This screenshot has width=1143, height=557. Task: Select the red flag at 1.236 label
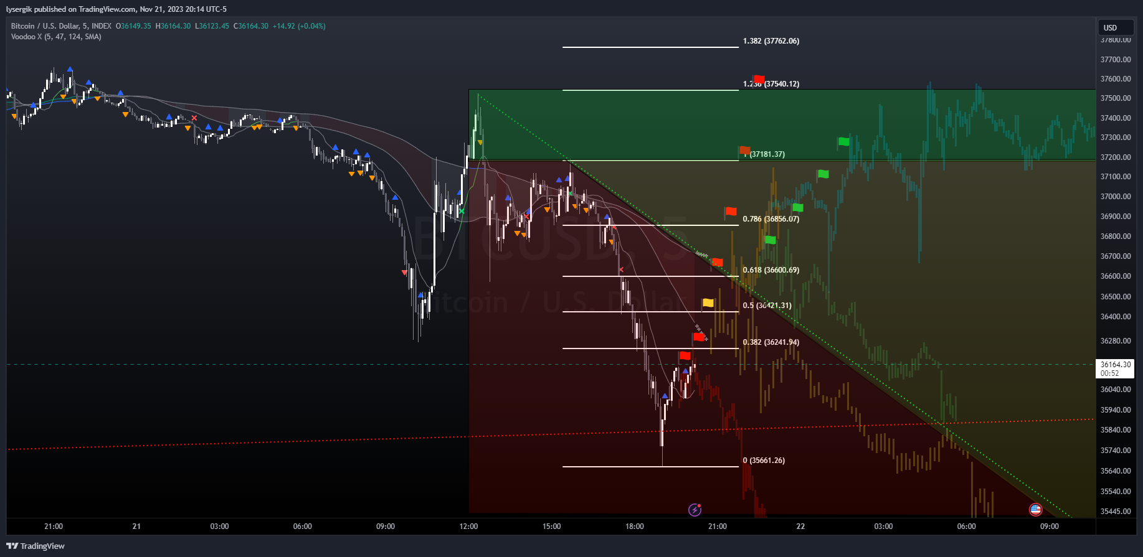[x=758, y=80]
